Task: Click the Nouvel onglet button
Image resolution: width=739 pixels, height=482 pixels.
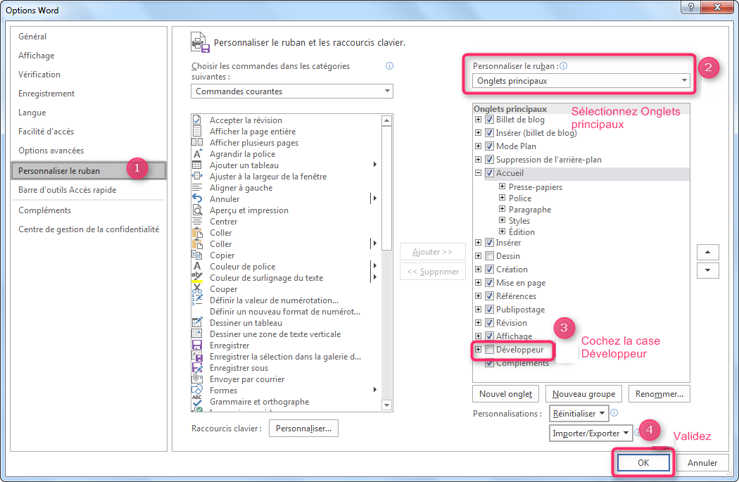Action: 506,394
